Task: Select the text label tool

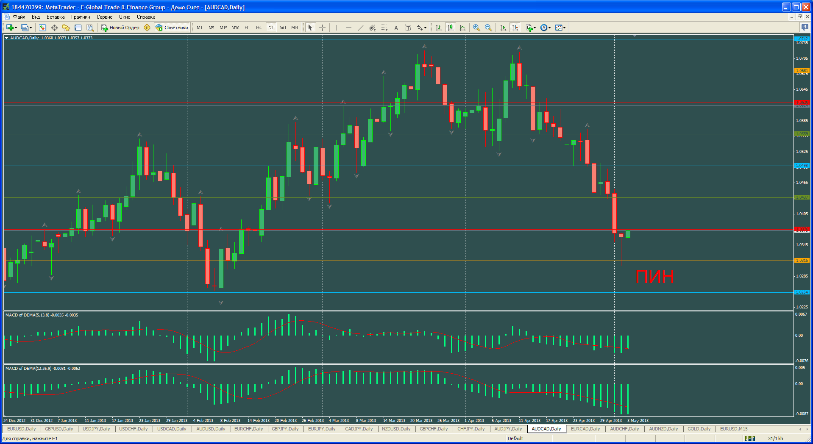Action: pyautogui.click(x=408, y=28)
